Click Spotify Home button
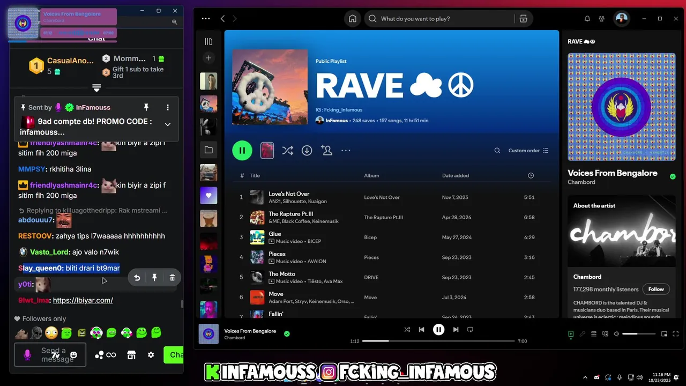The height and width of the screenshot is (386, 686). click(x=353, y=19)
